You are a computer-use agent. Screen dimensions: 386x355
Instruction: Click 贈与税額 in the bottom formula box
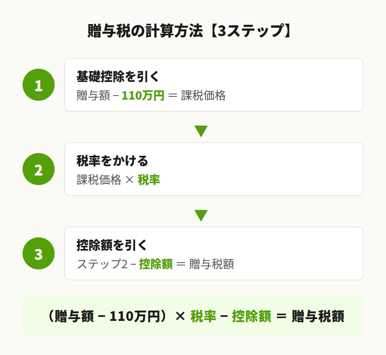(x=318, y=316)
